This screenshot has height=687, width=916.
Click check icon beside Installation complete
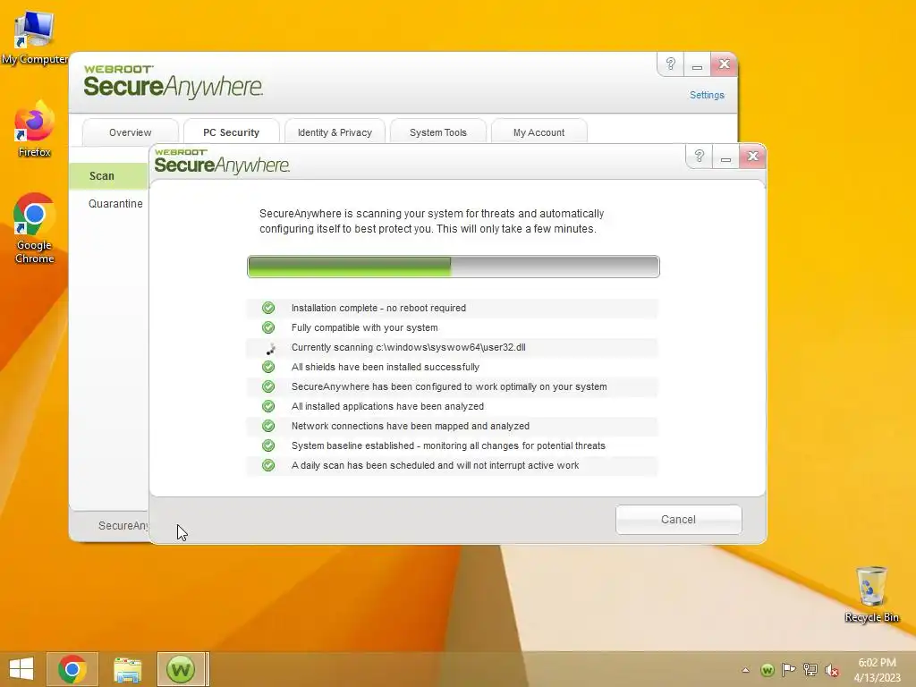tap(268, 308)
